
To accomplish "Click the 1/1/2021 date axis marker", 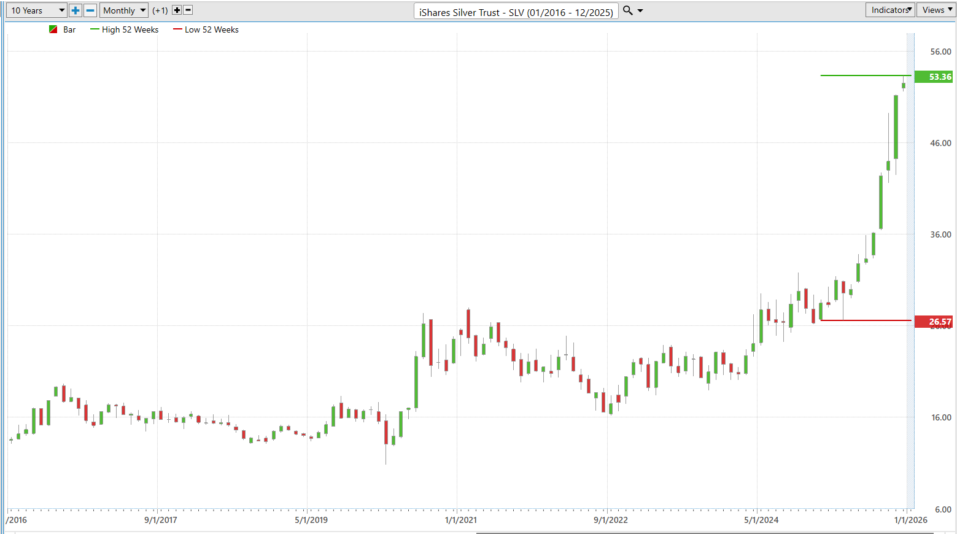I will (x=460, y=520).
